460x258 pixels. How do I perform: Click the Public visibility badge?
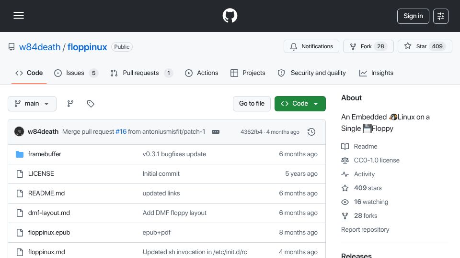point(122,47)
